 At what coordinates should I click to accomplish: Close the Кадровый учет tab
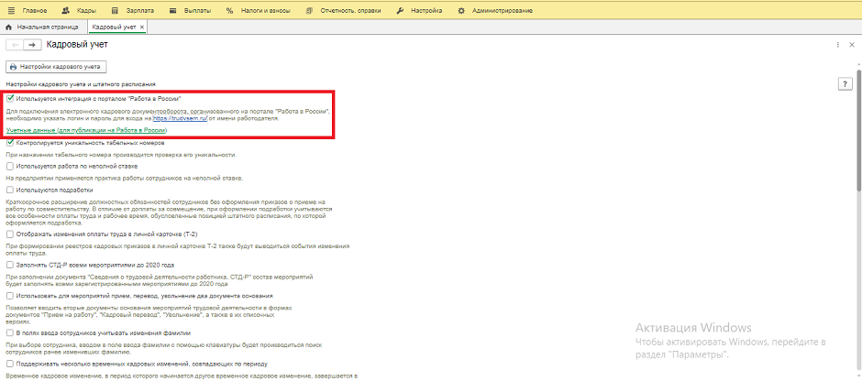(142, 27)
